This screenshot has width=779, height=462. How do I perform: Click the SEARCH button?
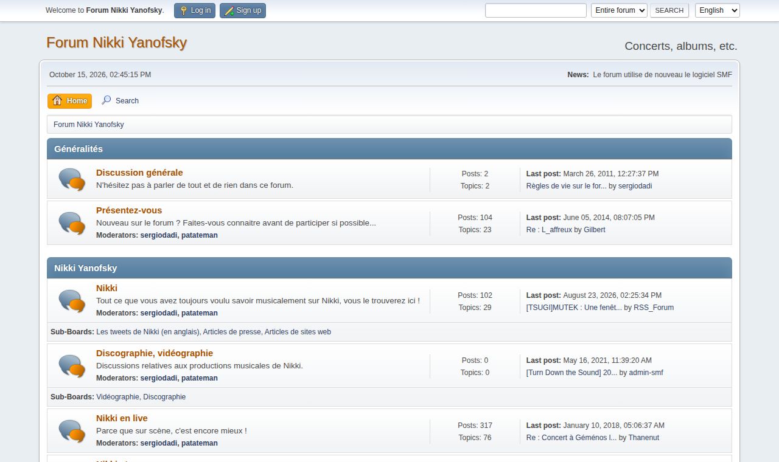(669, 10)
